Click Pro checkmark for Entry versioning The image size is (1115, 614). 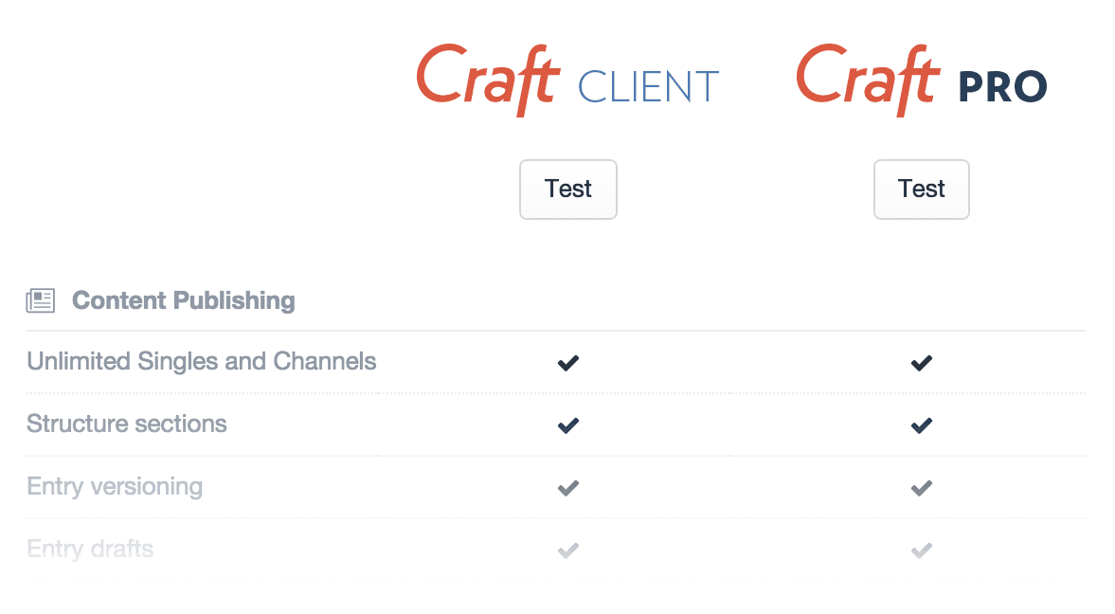click(x=922, y=488)
